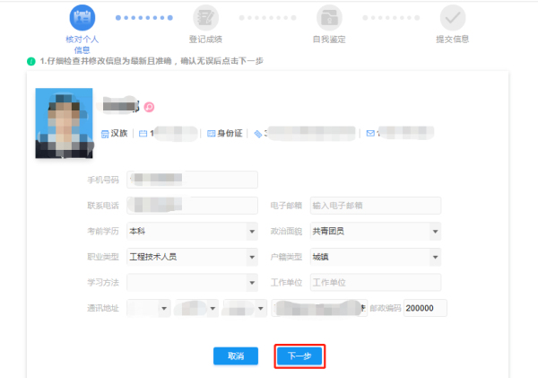Viewport: 538px width, 378px height.
Task: Click the calendar icon in profile row
Action: (143, 133)
